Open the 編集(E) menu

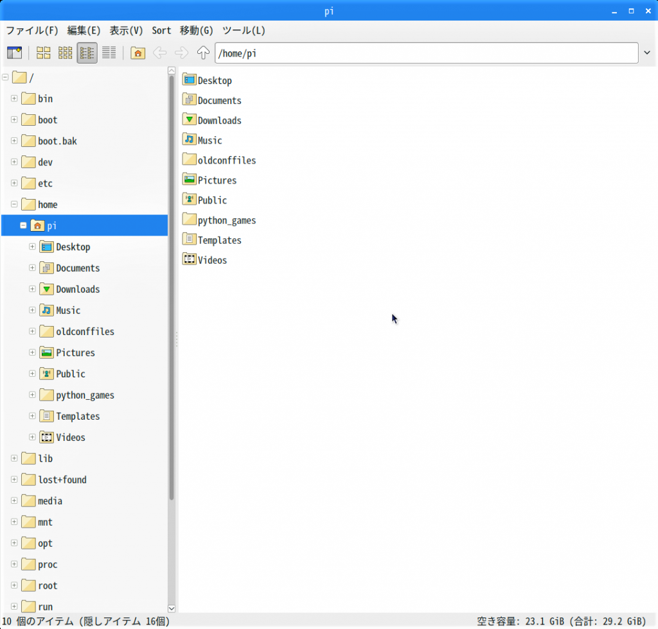84,31
